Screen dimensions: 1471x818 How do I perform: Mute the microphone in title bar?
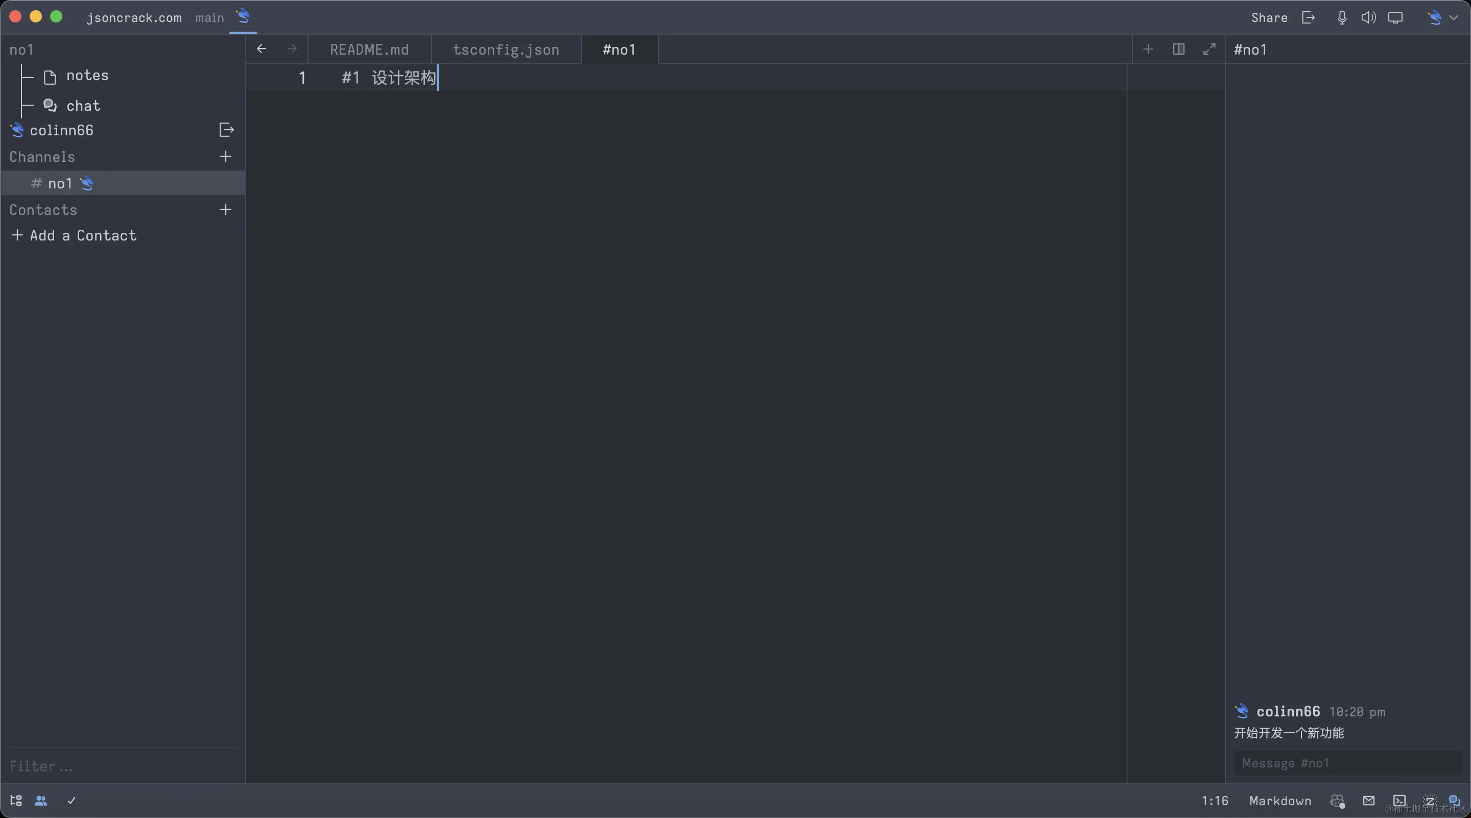[x=1342, y=18]
